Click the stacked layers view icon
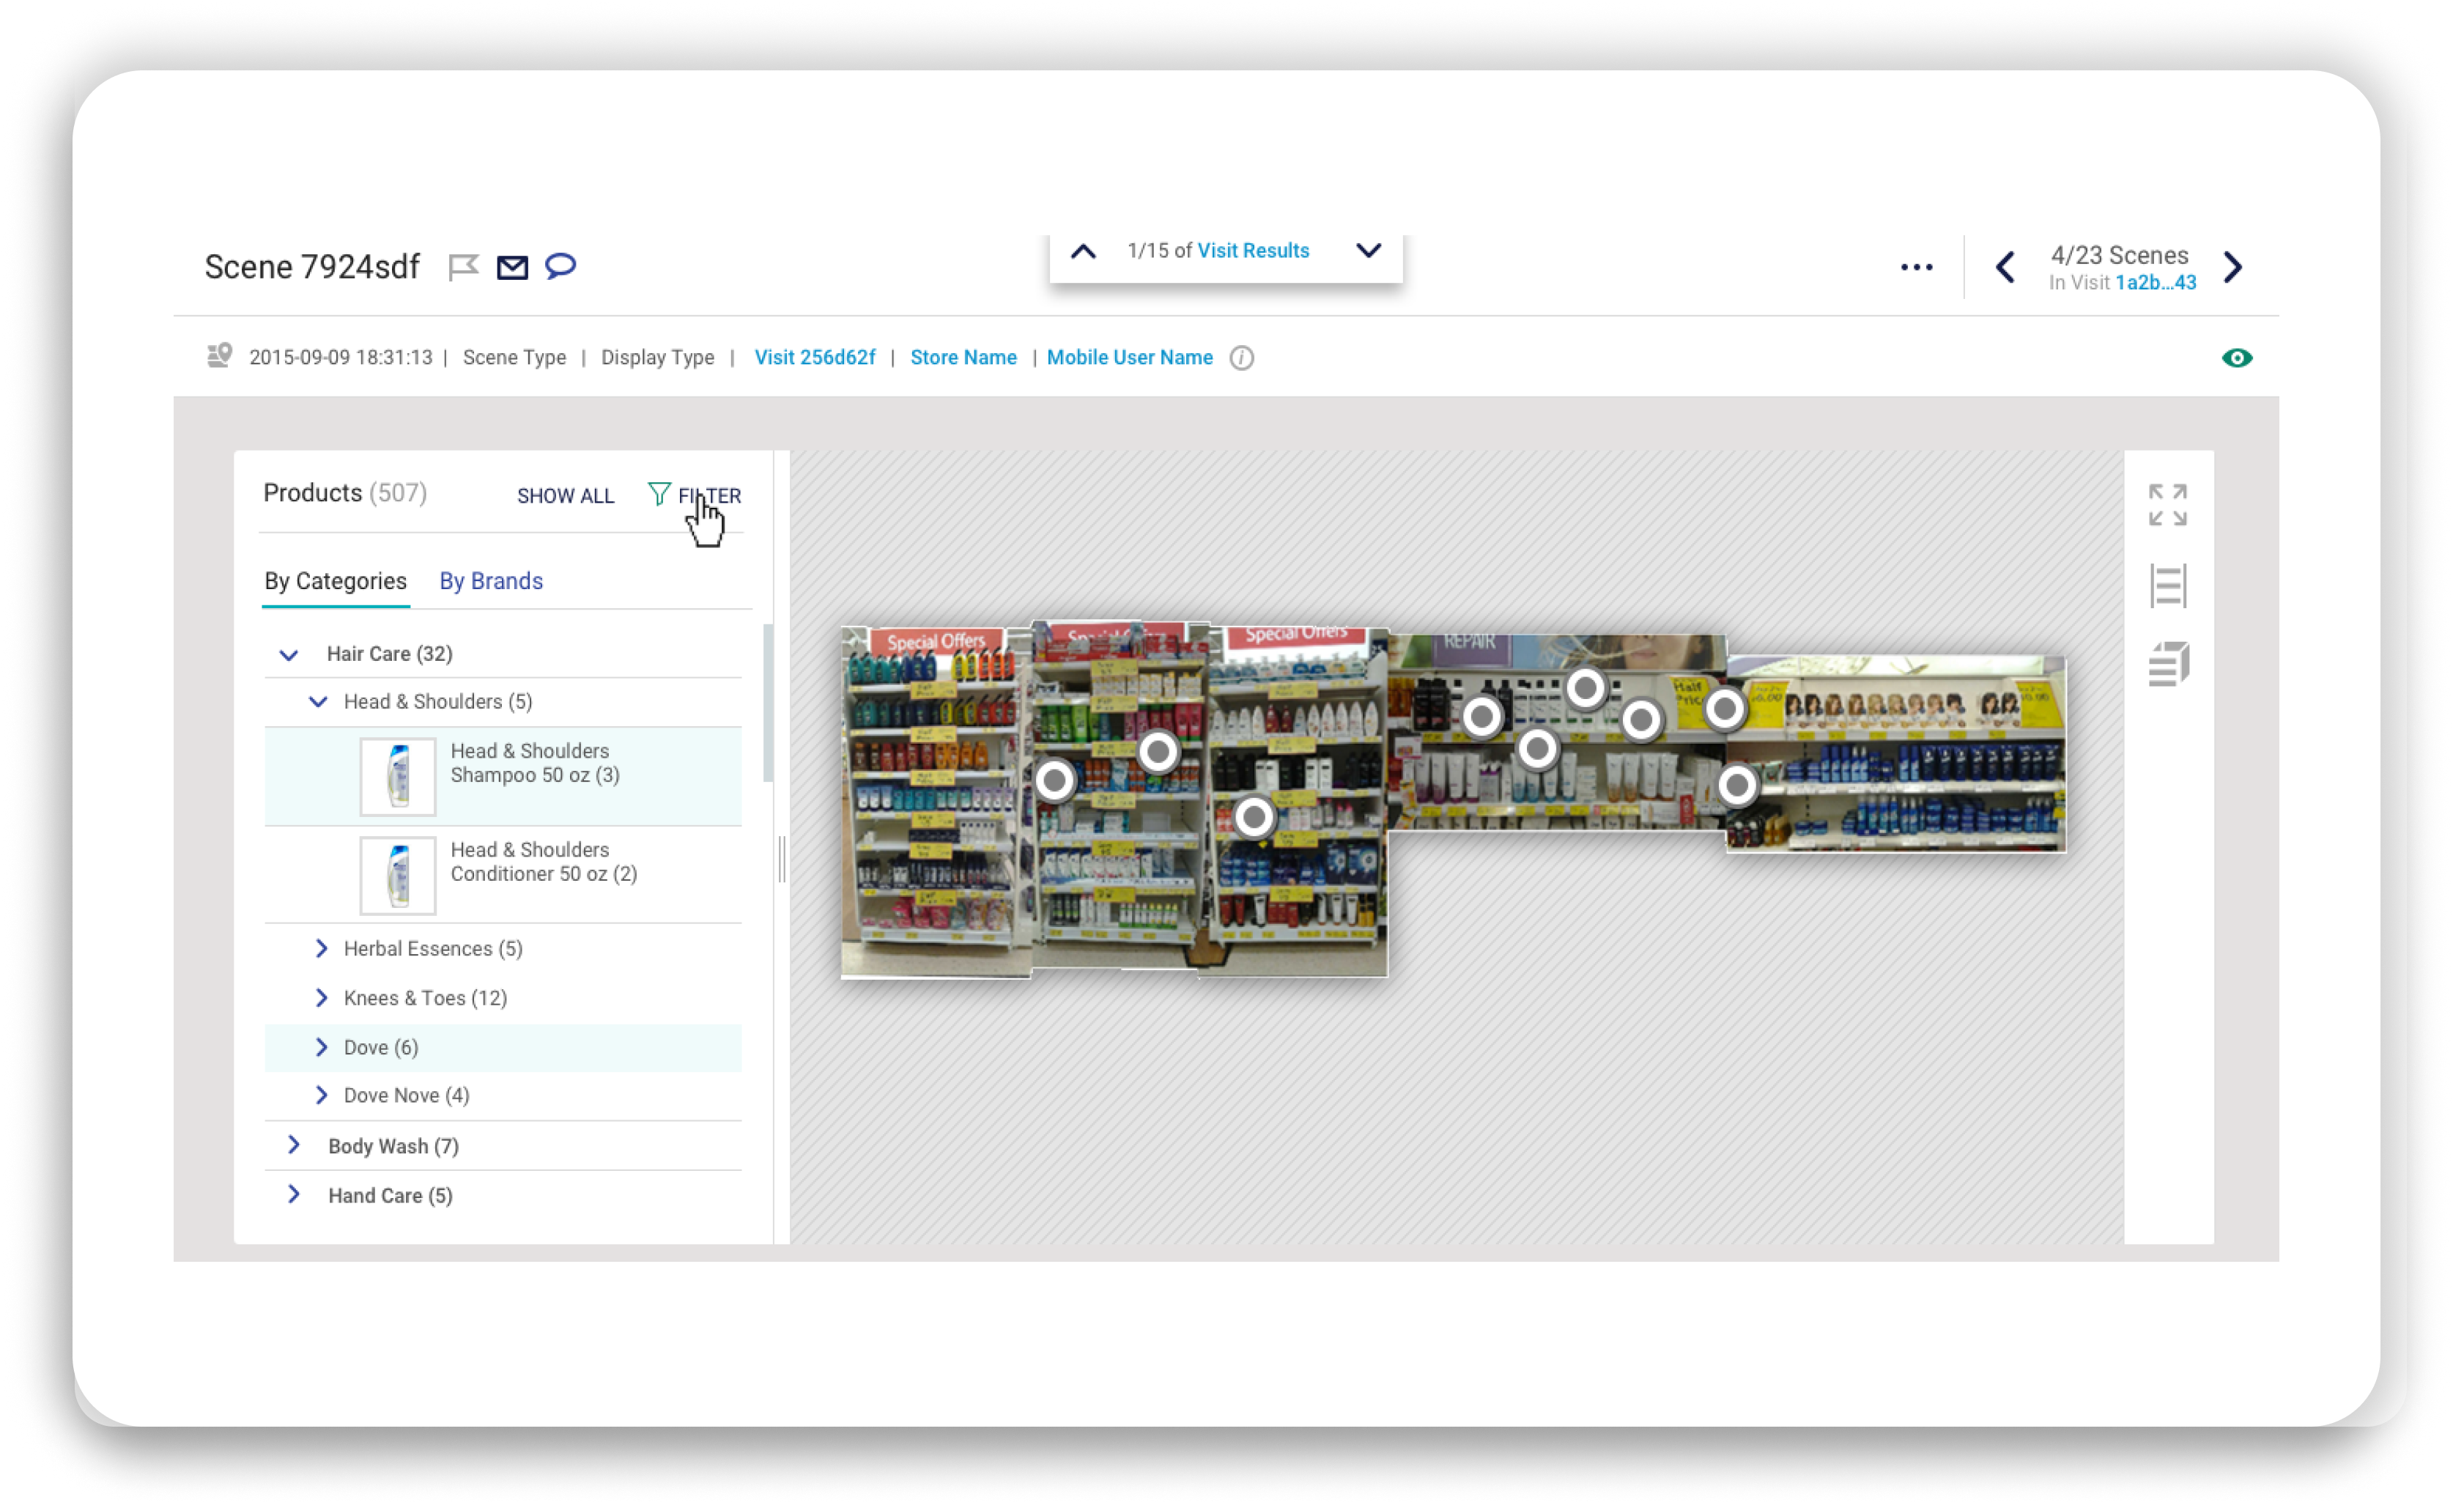Screen dimensions: 2464x1508 [x=2167, y=664]
